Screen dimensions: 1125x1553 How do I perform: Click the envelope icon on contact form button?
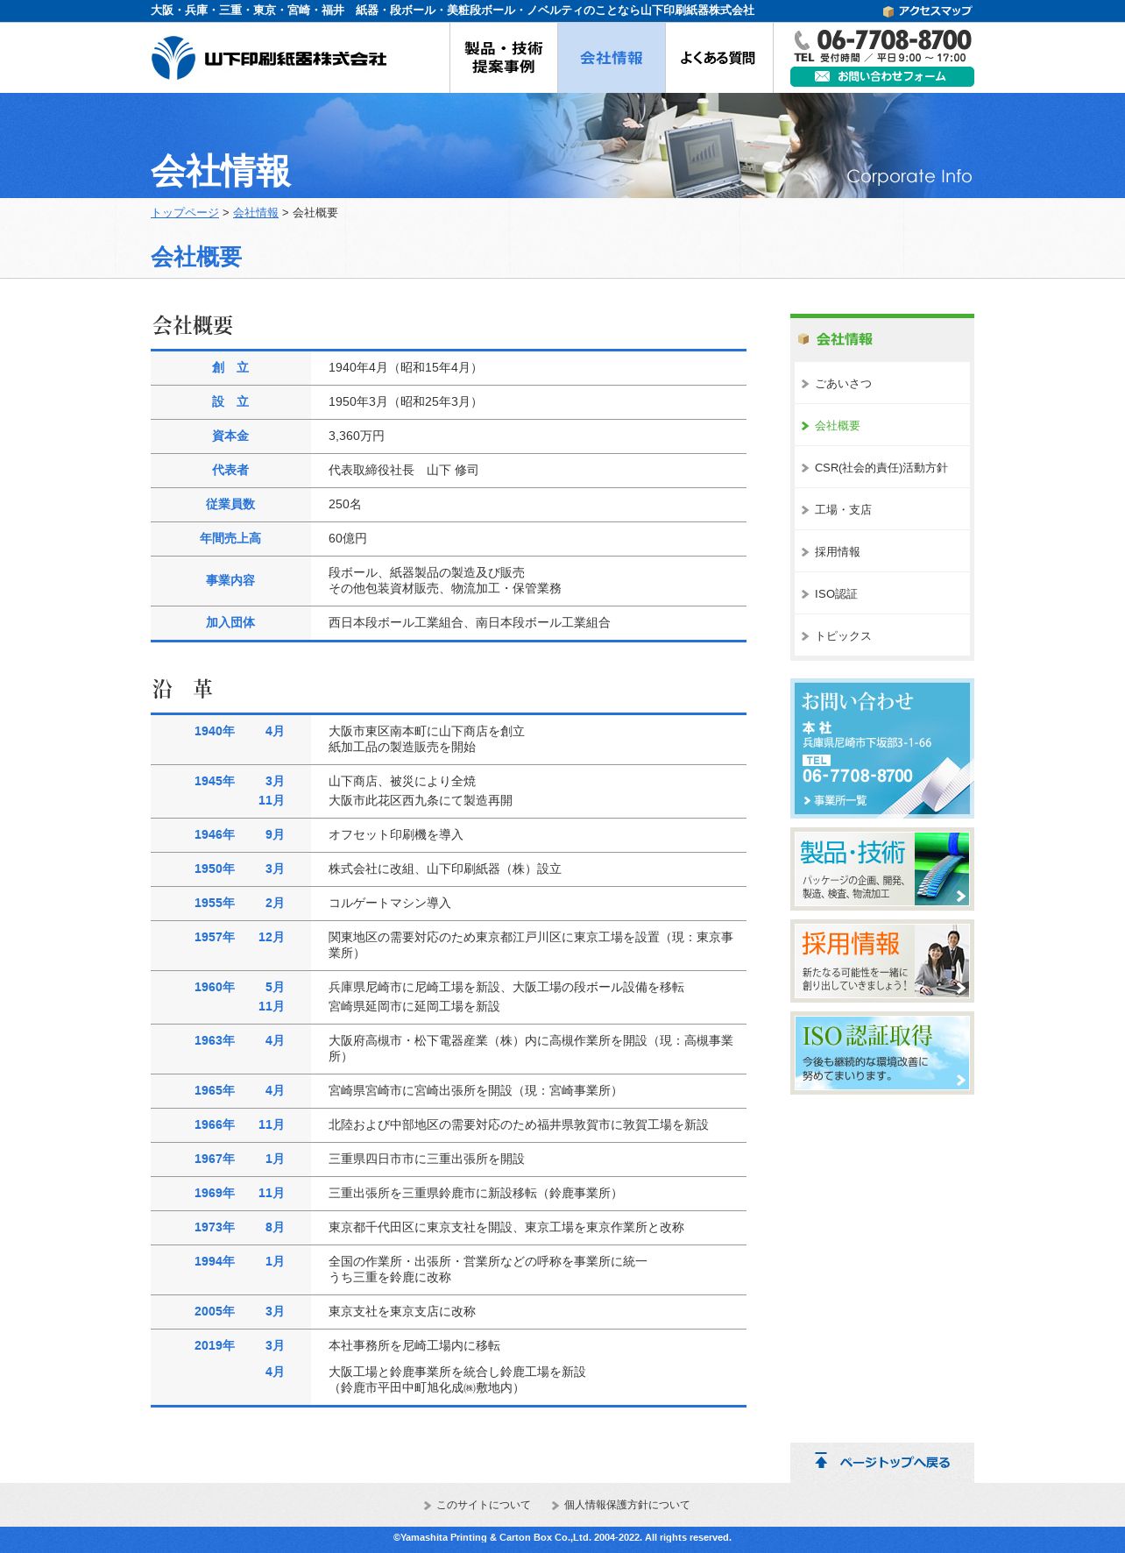click(822, 76)
